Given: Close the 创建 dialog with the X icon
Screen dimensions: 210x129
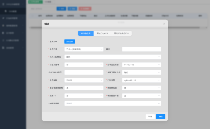Looking at the screenshot, I should tap(164, 23).
